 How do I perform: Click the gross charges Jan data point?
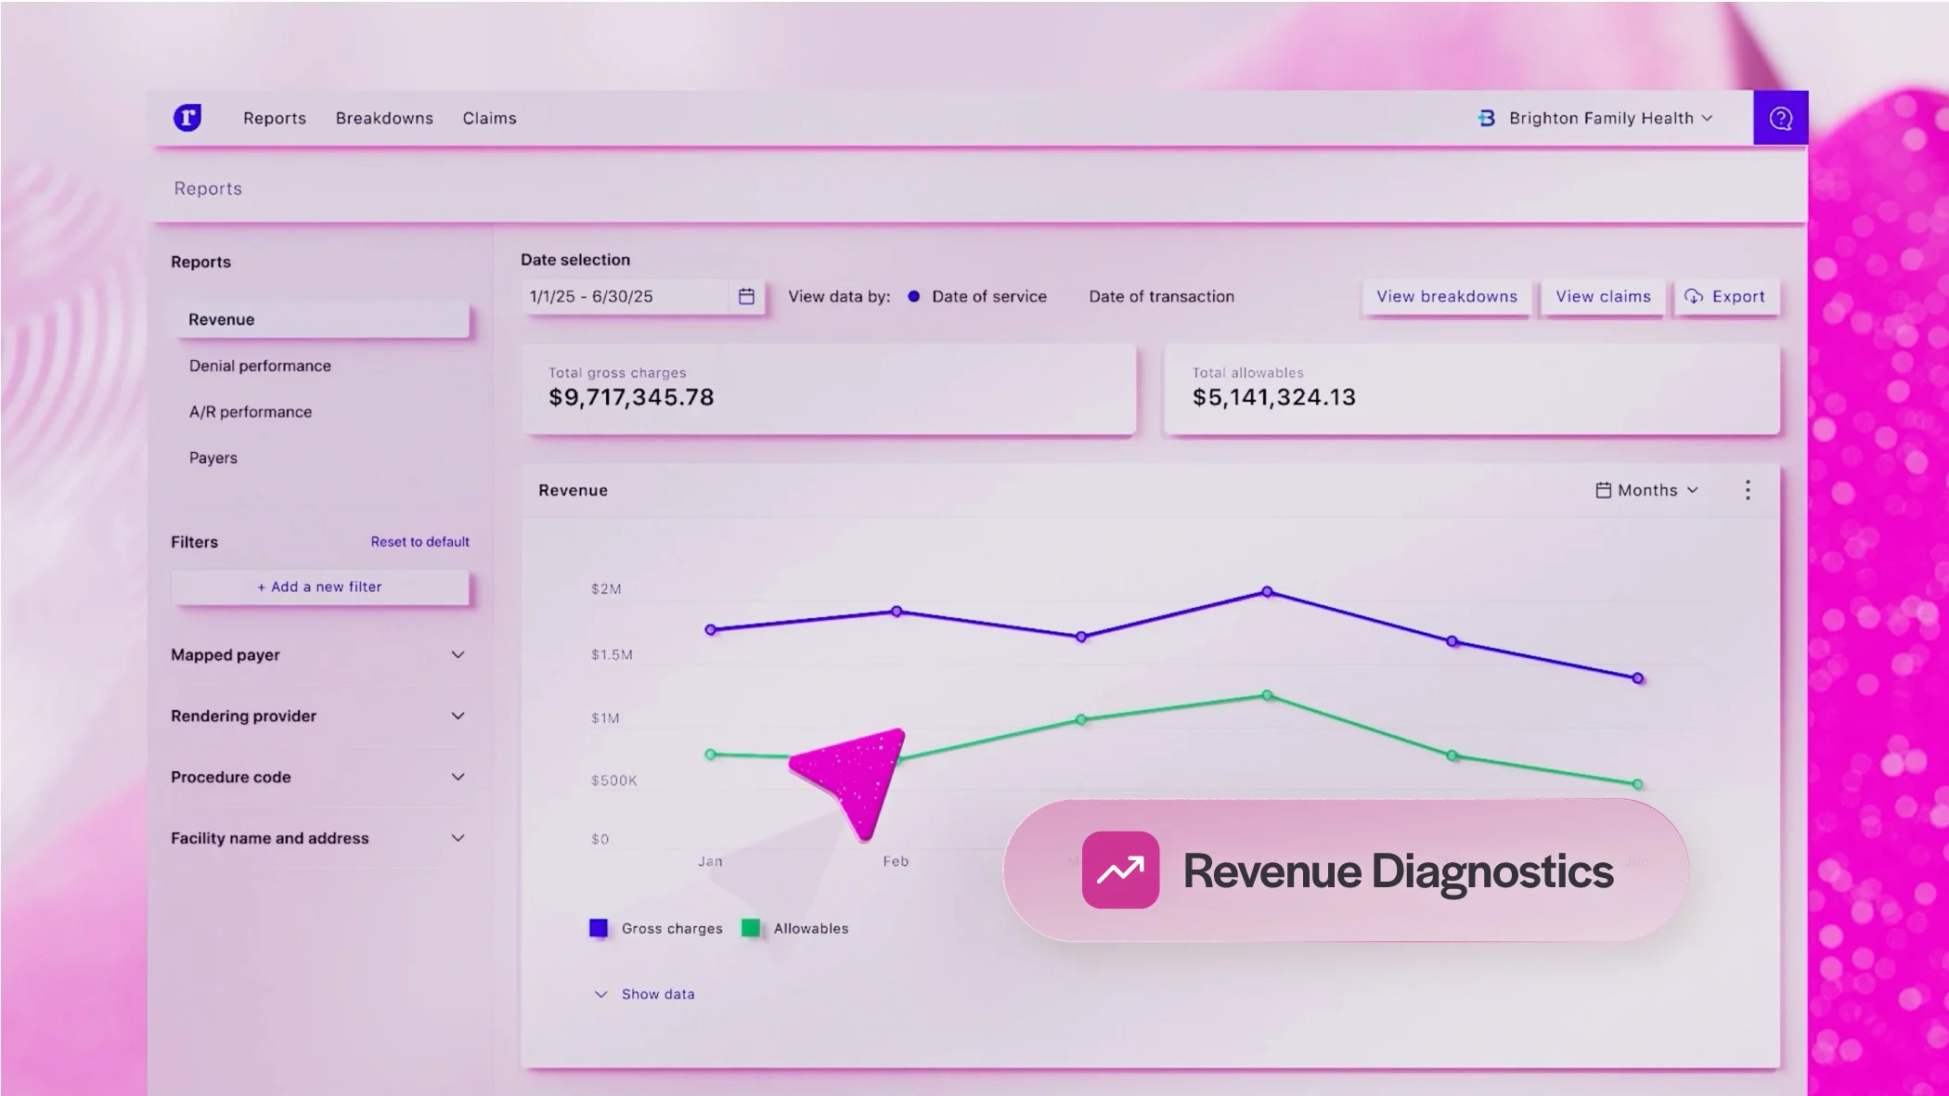711,629
